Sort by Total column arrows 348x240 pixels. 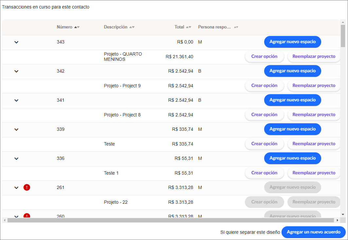189,27
